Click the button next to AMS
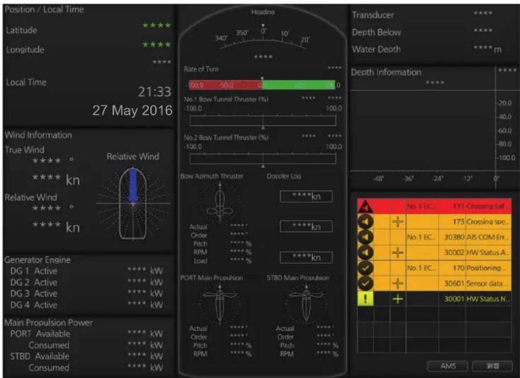The image size is (520, 378). 492,366
